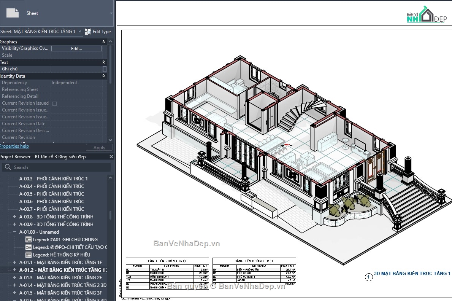
Task: Select A-00.3 - PHỐI CẢNH KIẾN TRÚC 1
Action: (x=53, y=178)
